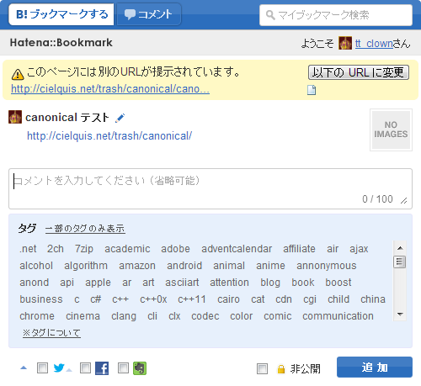Select the academic tag
The height and width of the screenshot is (386, 421).
tap(127, 249)
